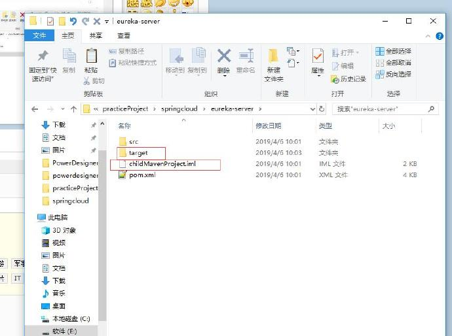Select springcloud in navigation pane
This screenshot has height=336, width=452.
coord(66,201)
